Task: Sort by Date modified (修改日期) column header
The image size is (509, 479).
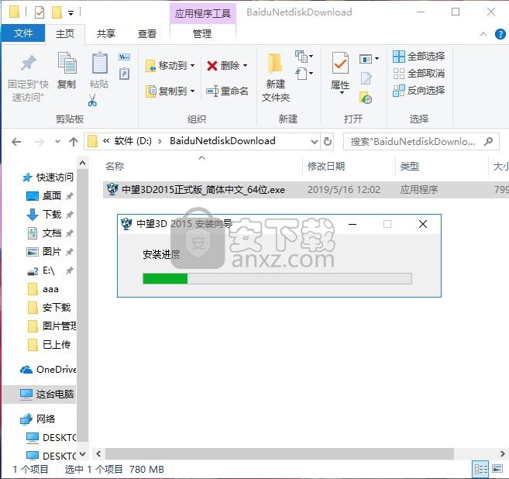Action: (326, 167)
